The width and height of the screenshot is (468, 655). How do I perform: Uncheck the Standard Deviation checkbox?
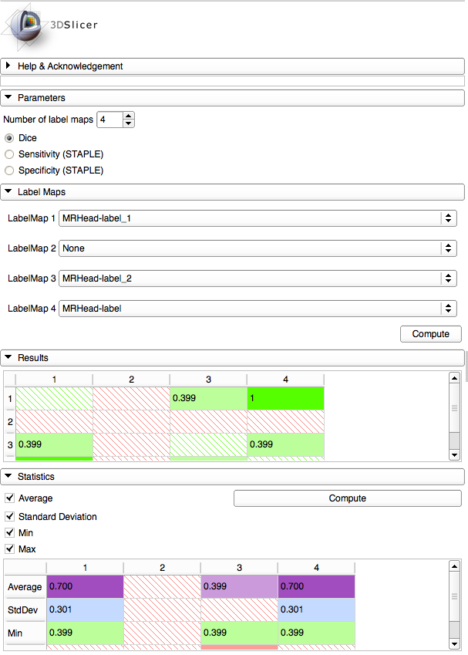(x=9, y=516)
